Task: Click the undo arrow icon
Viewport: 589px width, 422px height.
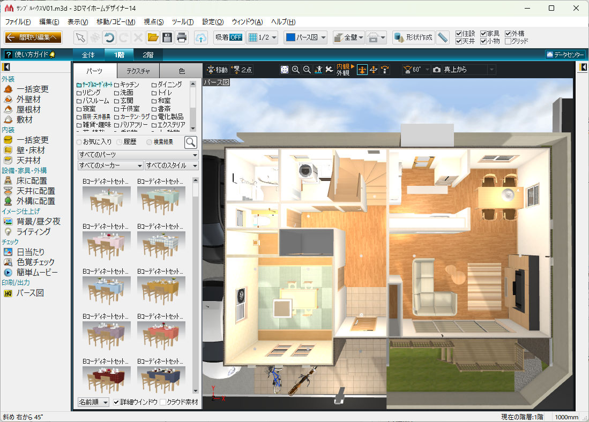Action: [109, 37]
